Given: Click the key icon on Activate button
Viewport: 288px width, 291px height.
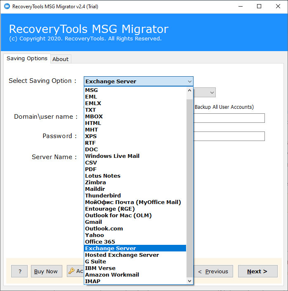Looking at the screenshot, I should coord(71,271).
